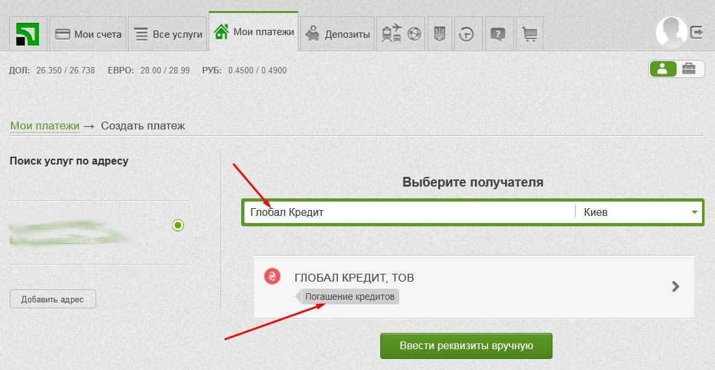The image size is (715, 370).
Task: Select the ГЛОБАЛ КРЕДИТ, ТОВ result
Action: pos(474,287)
